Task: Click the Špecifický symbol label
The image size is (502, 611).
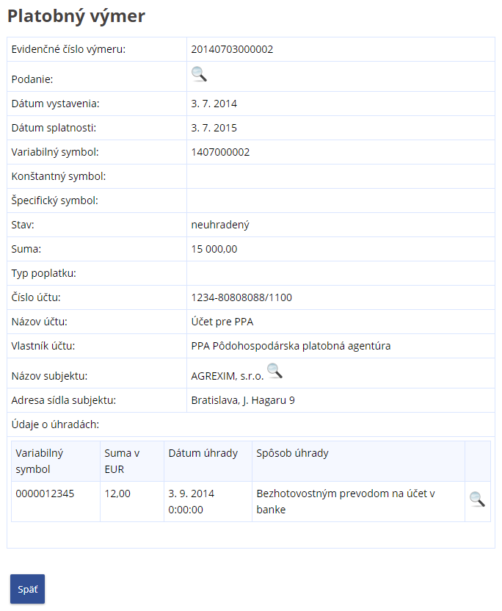Action: point(54,200)
